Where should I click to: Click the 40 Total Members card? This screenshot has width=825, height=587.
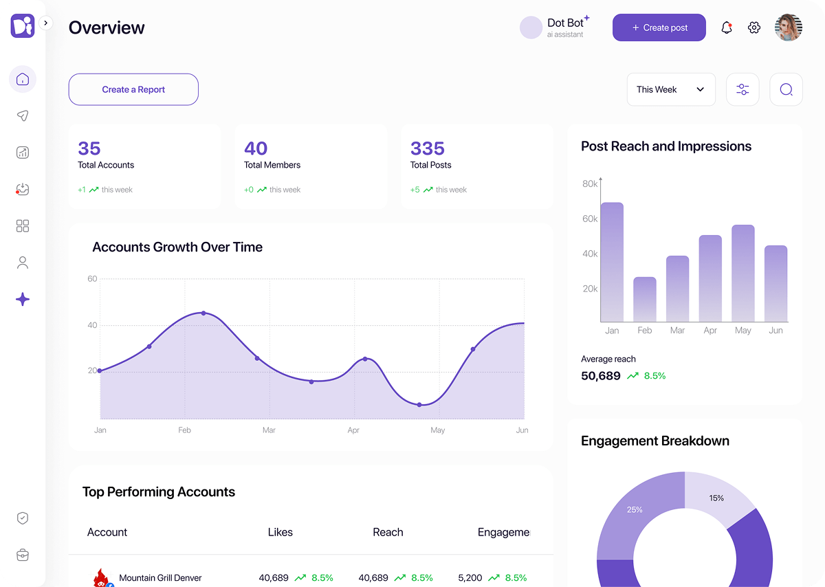311,166
